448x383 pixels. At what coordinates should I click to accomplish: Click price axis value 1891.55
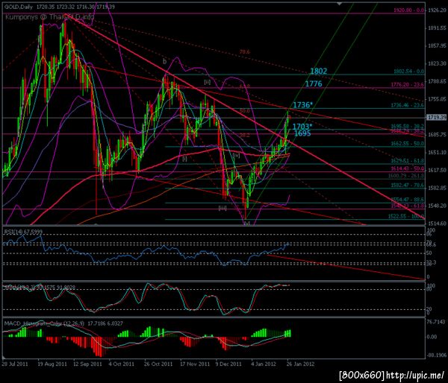tap(437, 28)
